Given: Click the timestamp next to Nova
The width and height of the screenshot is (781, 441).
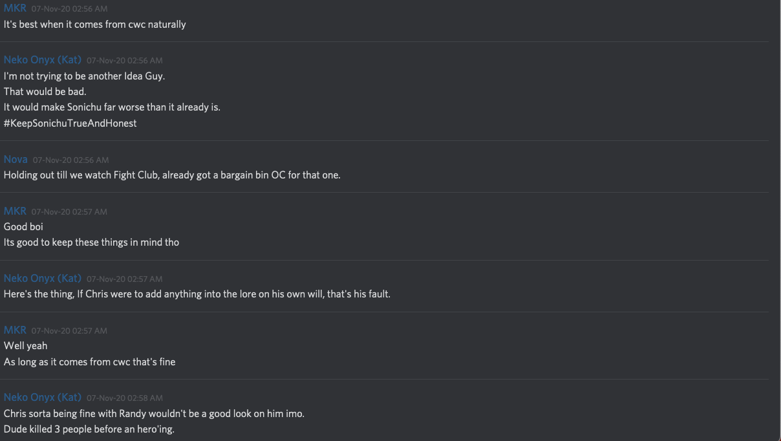Looking at the screenshot, I should pos(70,160).
